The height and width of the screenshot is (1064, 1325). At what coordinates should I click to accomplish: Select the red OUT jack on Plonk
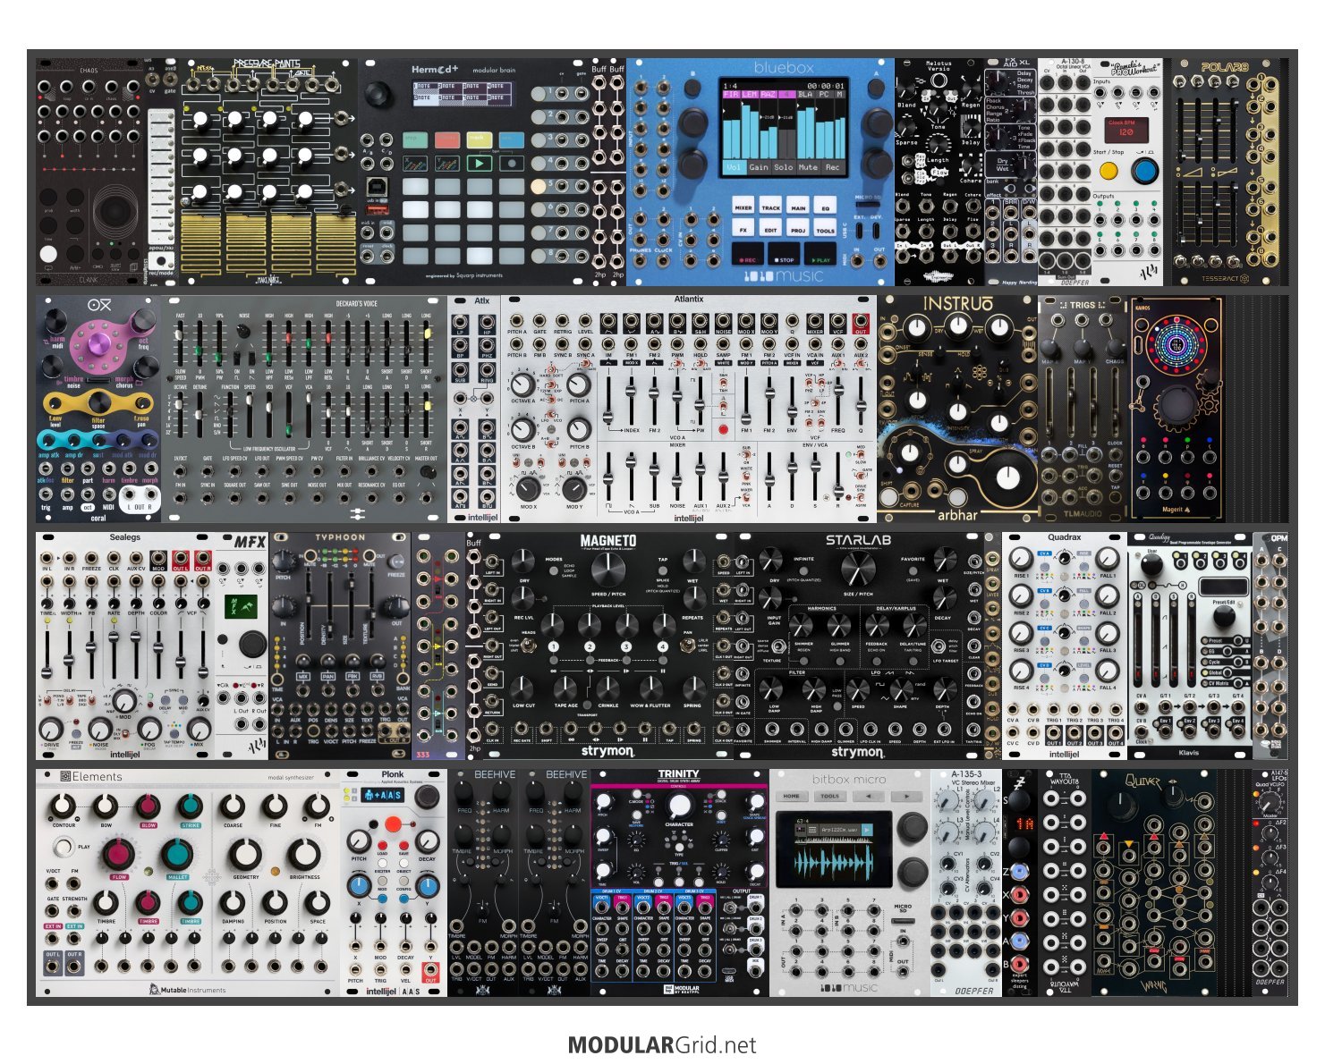pos(430,969)
